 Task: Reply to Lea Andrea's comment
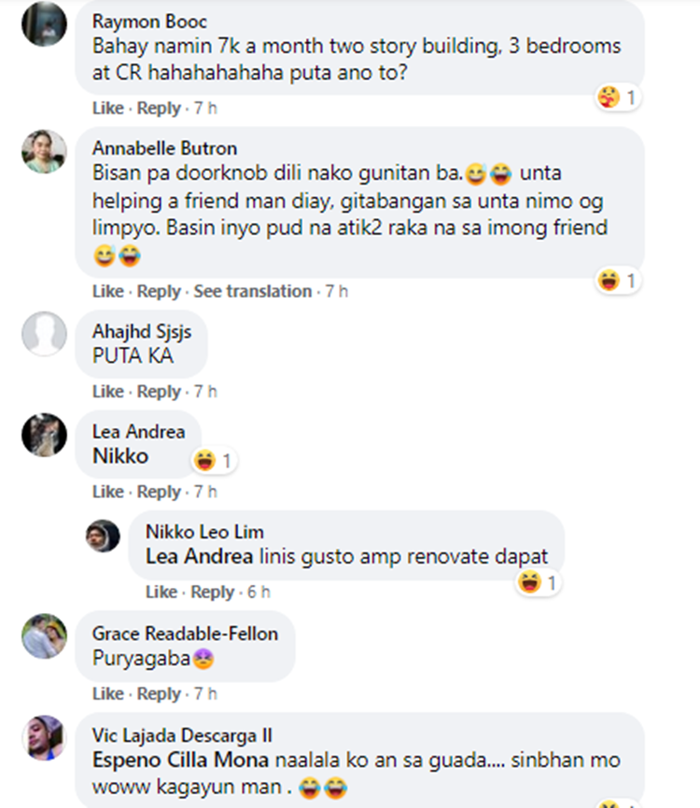click(159, 492)
